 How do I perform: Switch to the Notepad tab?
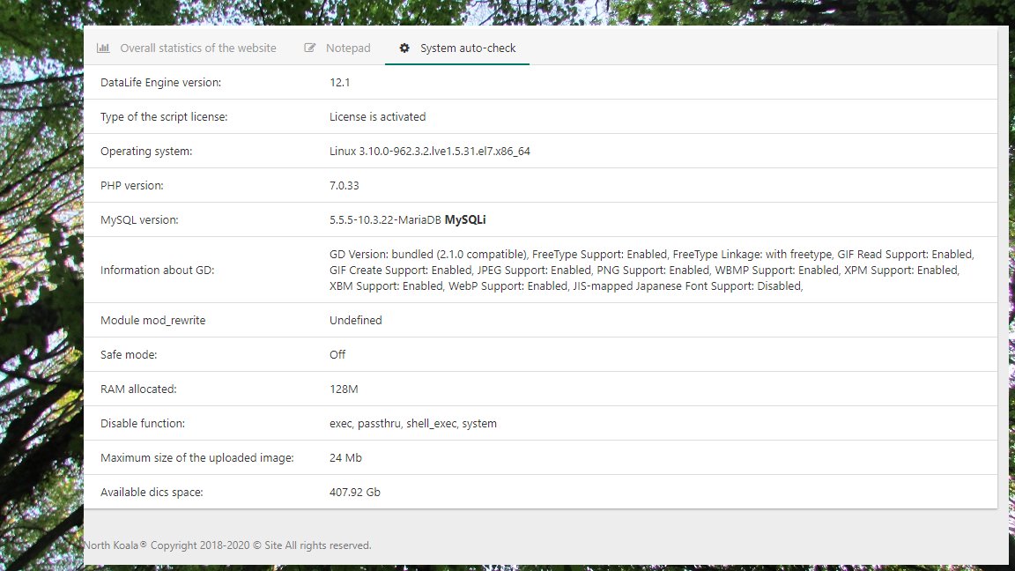337,48
